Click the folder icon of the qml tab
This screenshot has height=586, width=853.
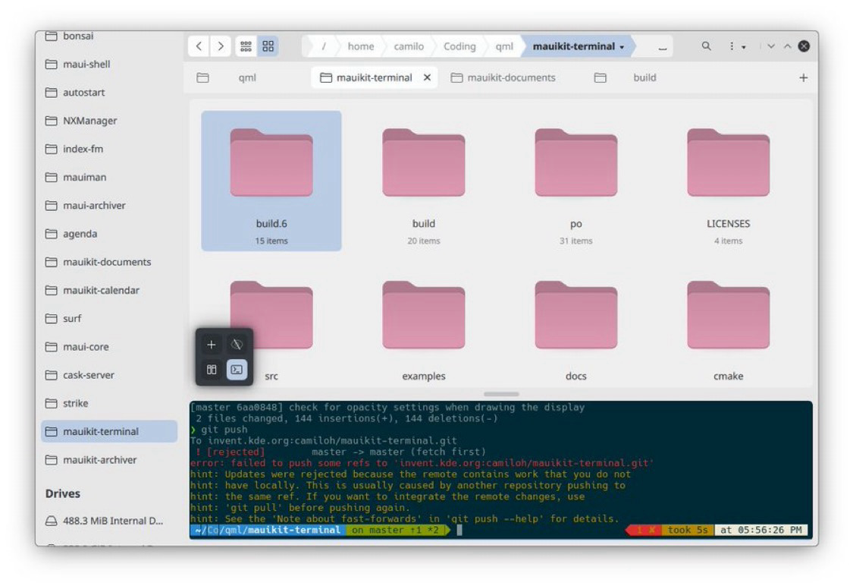click(202, 78)
